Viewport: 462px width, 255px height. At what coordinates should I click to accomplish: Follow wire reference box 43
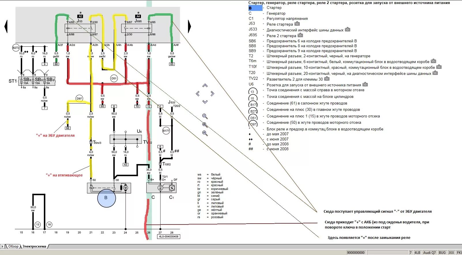(125, 165)
